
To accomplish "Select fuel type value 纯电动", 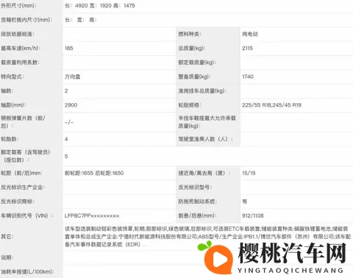I will [250, 34].
